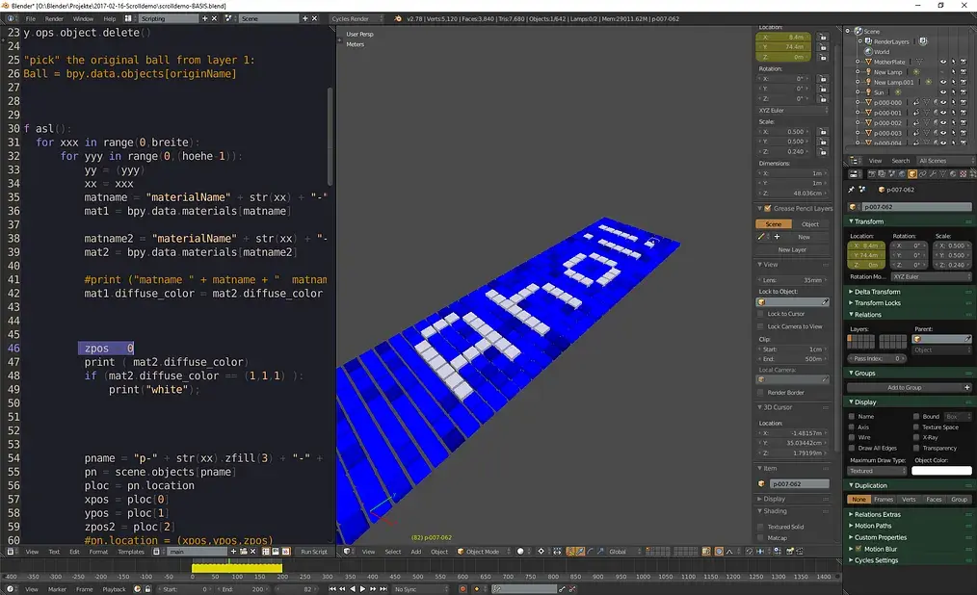Toggle the Grease Pencil Layers checkbox

click(x=768, y=209)
